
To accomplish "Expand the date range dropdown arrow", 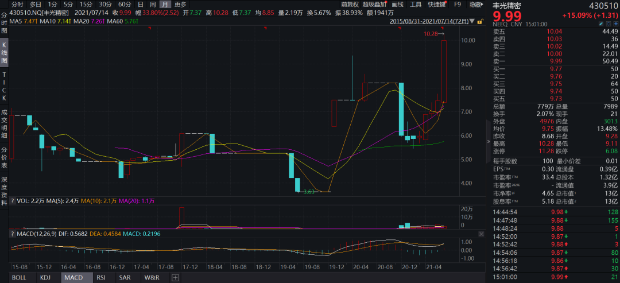I will 472,21.
